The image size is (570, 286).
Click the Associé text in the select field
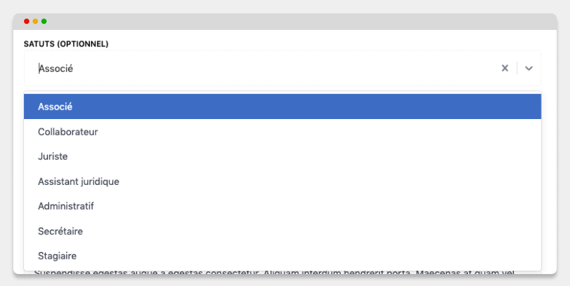tap(56, 69)
